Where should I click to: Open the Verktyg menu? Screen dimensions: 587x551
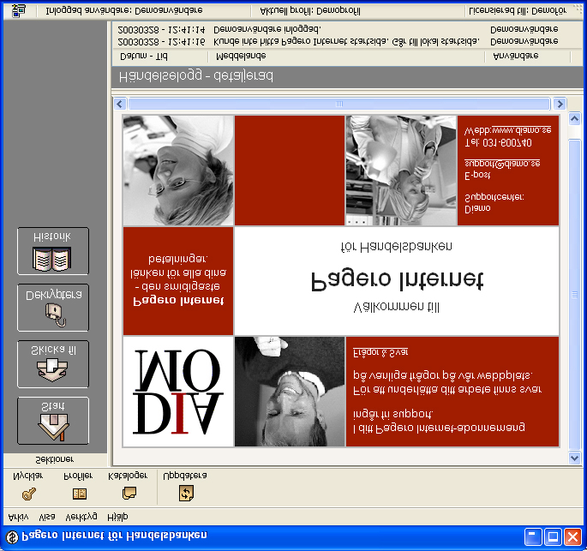coord(81,517)
